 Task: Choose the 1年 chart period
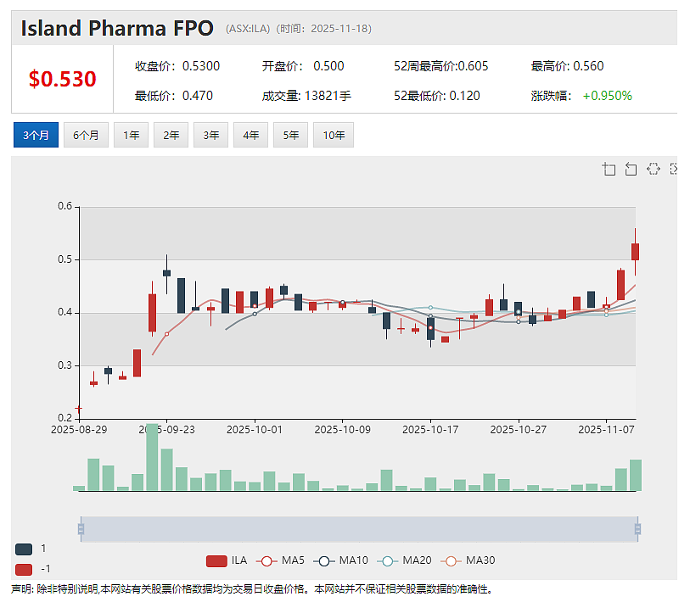[132, 135]
